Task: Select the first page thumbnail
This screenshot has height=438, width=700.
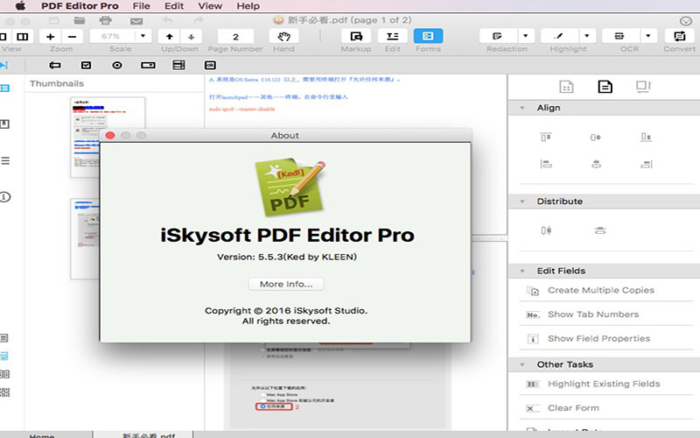Action: point(108,138)
